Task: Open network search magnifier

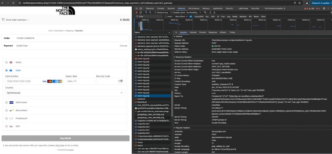Action: coord(150,13)
